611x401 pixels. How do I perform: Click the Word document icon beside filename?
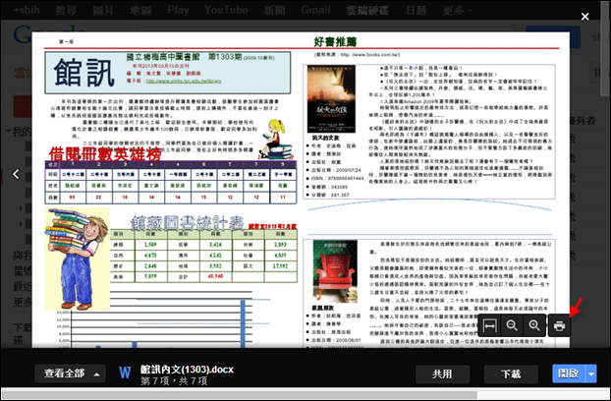pos(125,372)
